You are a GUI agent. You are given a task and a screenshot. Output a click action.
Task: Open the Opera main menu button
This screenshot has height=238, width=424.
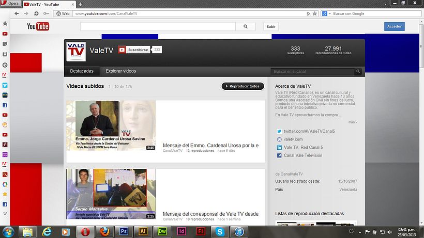pyautogui.click(x=10, y=4)
